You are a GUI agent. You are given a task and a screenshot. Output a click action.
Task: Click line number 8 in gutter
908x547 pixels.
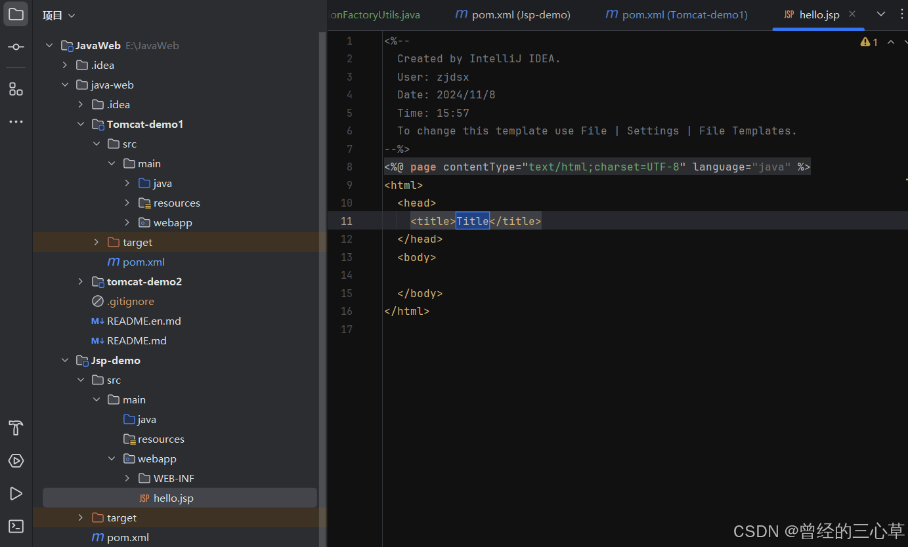[349, 167]
